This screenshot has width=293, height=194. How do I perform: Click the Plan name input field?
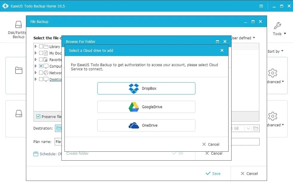58,142
